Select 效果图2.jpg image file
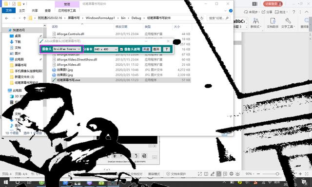312x187 pixels. (x=65, y=75)
